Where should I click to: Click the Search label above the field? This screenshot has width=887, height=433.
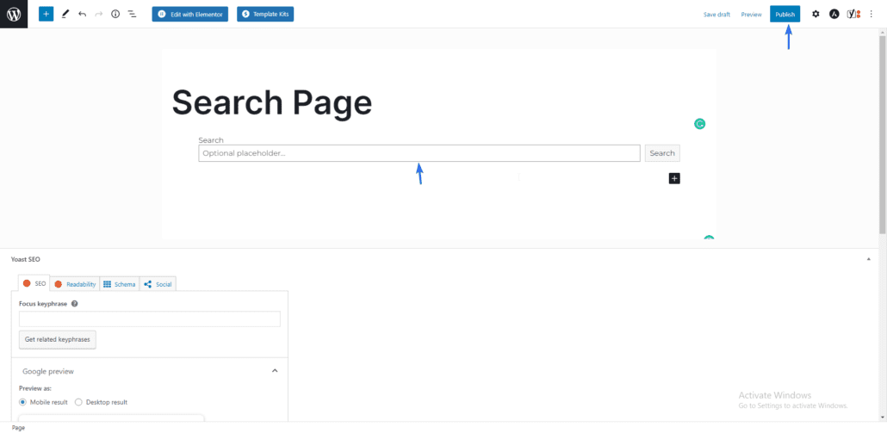pos(211,139)
